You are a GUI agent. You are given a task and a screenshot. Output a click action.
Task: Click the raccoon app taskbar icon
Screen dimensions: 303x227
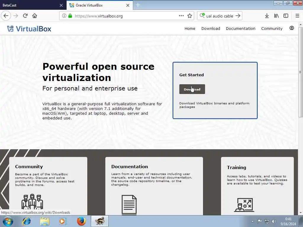(100, 221)
